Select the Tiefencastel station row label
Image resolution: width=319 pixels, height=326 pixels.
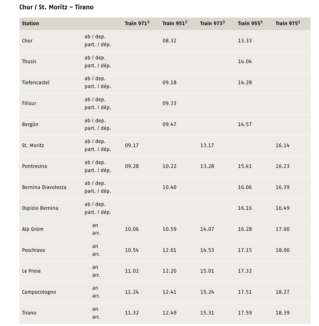[x=36, y=82]
